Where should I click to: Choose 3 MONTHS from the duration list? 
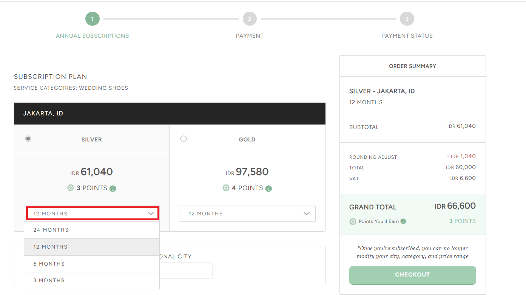(92, 280)
